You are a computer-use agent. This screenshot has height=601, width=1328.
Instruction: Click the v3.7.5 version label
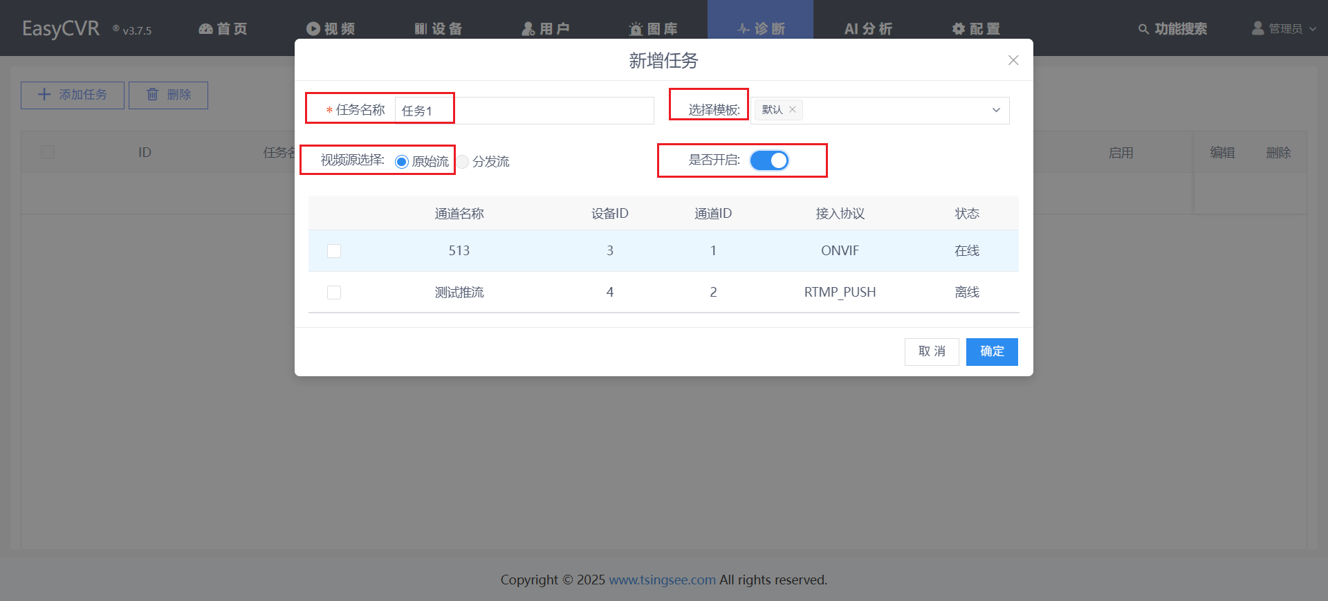[137, 30]
